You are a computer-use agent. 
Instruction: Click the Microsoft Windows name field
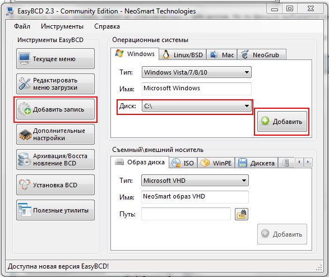click(197, 89)
